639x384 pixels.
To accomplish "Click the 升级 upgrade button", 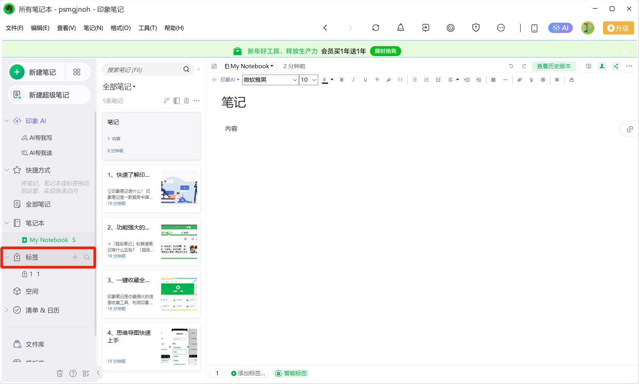I will tap(618, 28).
